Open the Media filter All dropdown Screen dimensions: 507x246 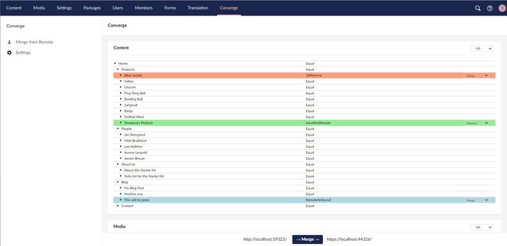[482, 228]
